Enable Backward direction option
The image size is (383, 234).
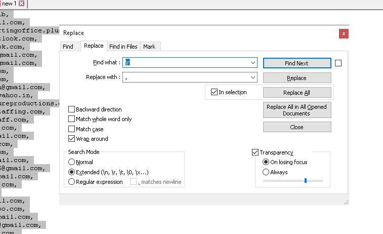pos(71,109)
